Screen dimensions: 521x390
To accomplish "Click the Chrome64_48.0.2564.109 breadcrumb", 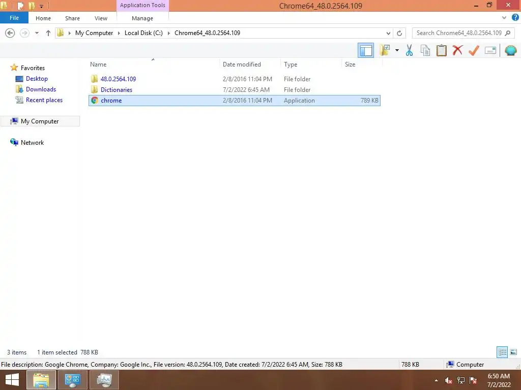I will click(x=208, y=33).
